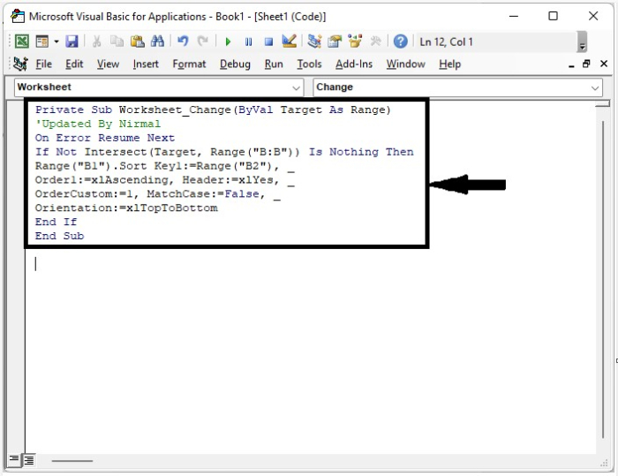
Task: Minimize the VBA editor window
Action: pos(514,16)
